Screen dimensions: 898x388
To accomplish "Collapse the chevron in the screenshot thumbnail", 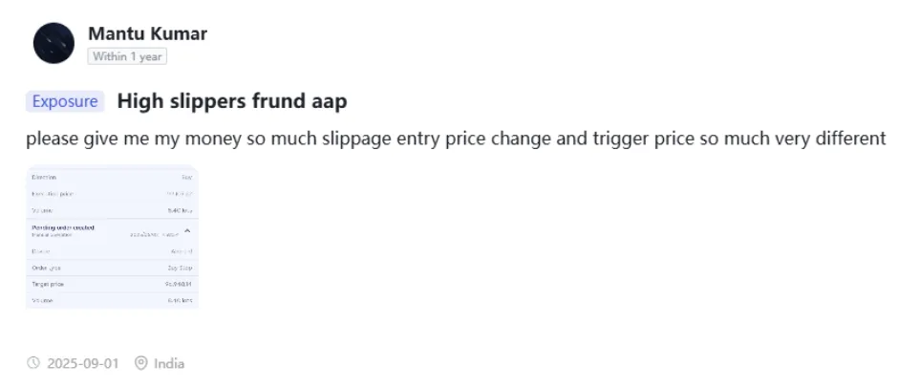I will click(187, 230).
